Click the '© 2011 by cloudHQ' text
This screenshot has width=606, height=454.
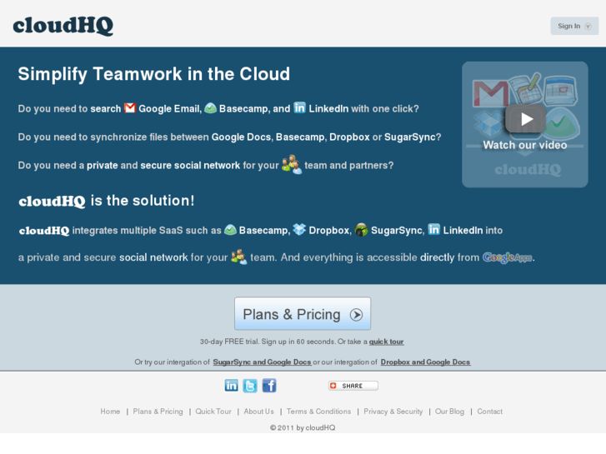303,427
